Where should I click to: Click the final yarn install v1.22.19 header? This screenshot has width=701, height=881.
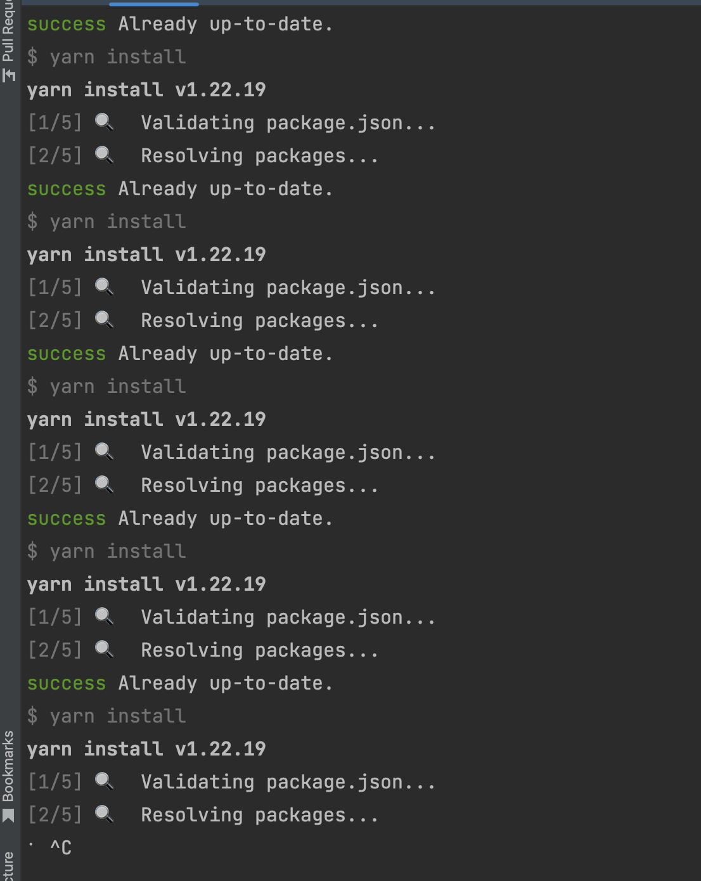(146, 749)
